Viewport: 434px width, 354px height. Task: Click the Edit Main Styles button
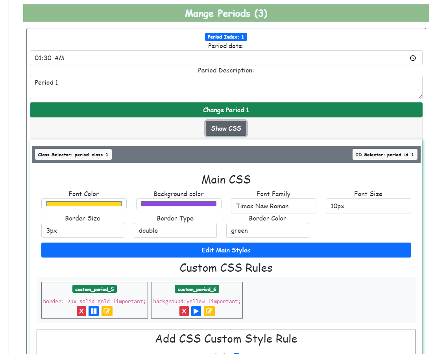(226, 250)
